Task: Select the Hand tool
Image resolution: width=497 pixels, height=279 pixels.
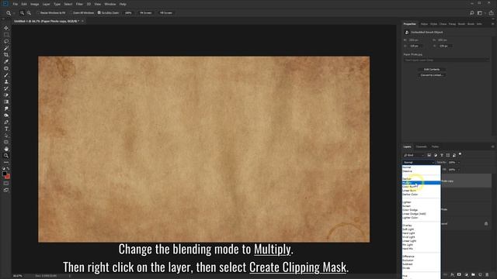Action: [x=6, y=149]
